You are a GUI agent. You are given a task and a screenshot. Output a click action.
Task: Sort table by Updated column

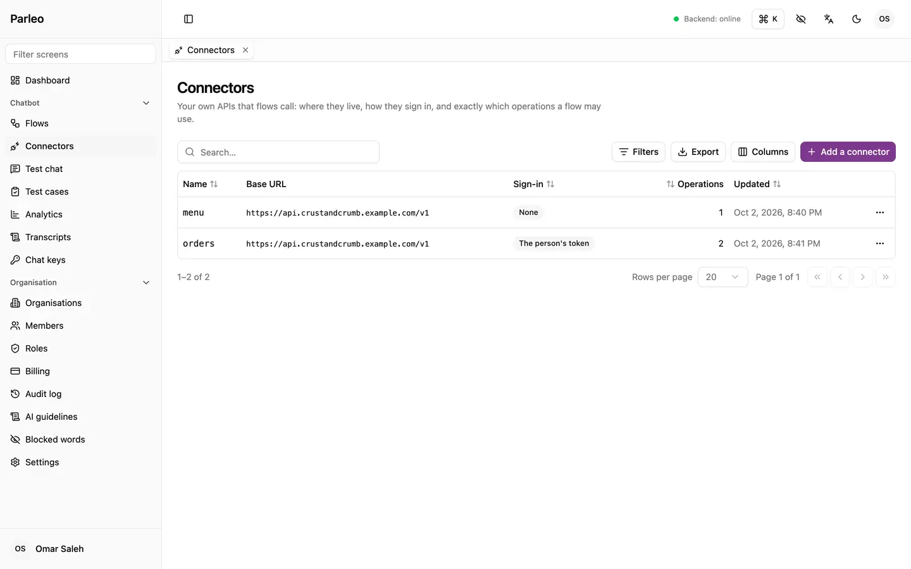[757, 184]
